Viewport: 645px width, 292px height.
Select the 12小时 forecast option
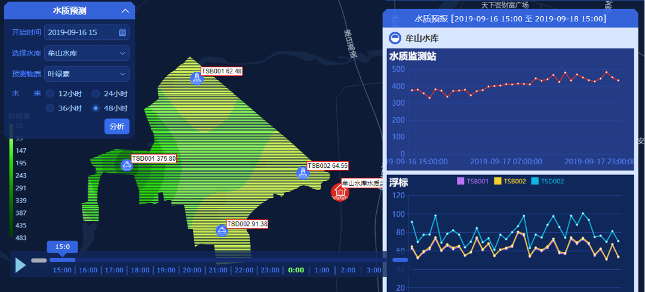[50, 94]
